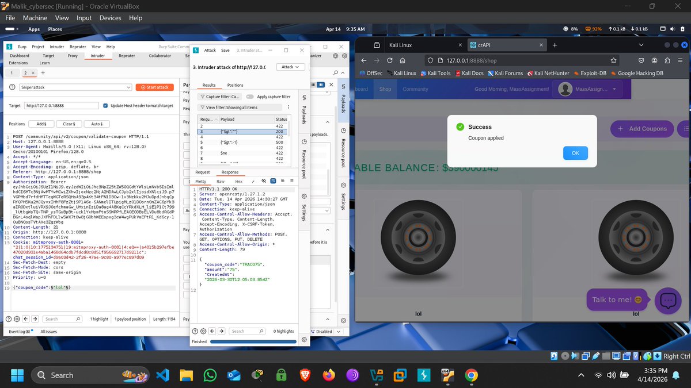Click Start attack in Burp Intruder
Image resolution: width=691 pixels, height=388 pixels.
point(155,87)
